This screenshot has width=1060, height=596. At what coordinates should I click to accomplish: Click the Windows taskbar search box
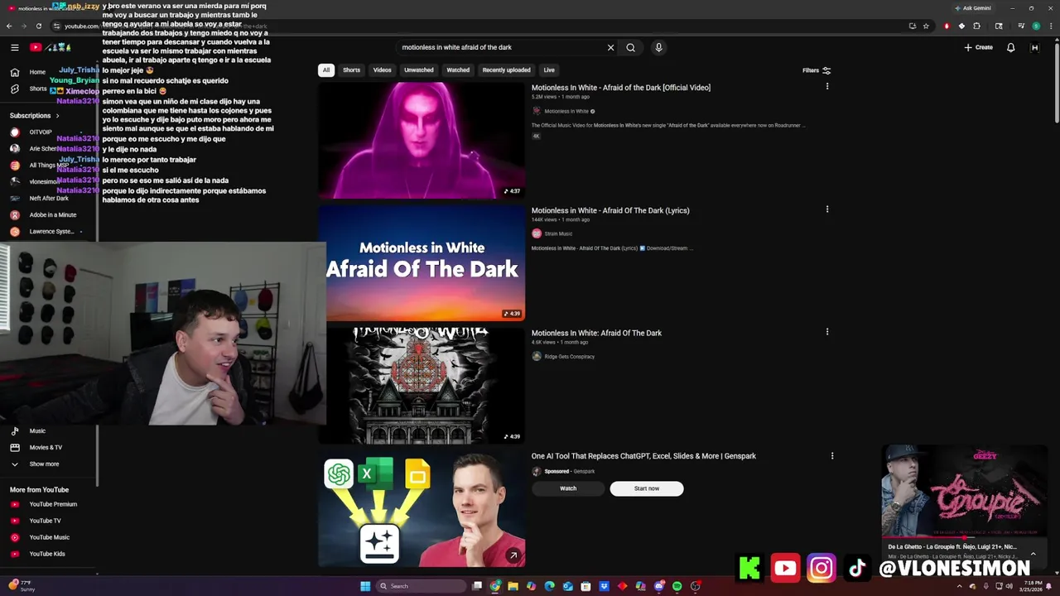[x=421, y=586]
